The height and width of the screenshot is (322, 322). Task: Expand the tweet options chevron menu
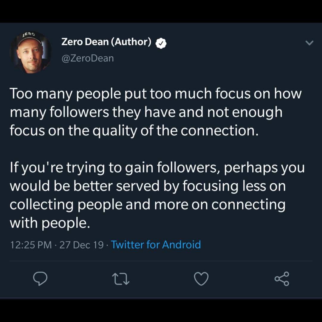tap(309, 43)
